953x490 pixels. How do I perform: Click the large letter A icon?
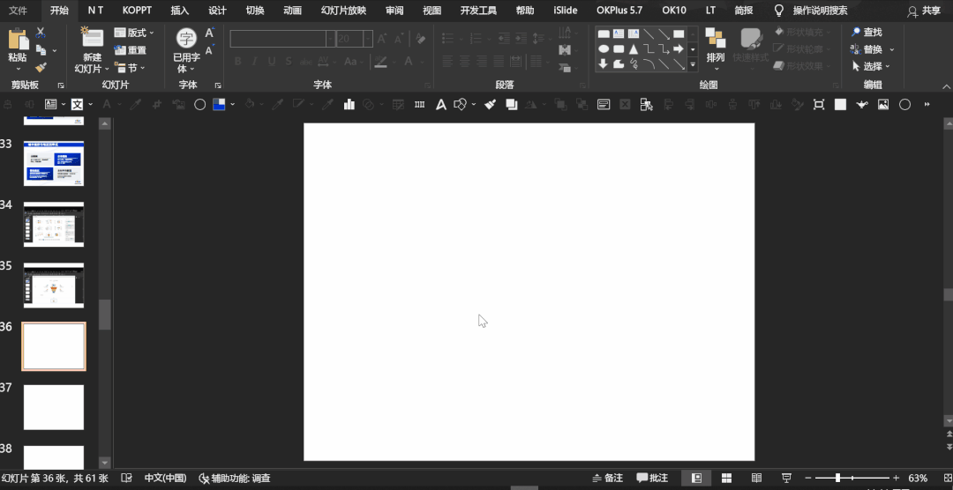[x=440, y=105]
